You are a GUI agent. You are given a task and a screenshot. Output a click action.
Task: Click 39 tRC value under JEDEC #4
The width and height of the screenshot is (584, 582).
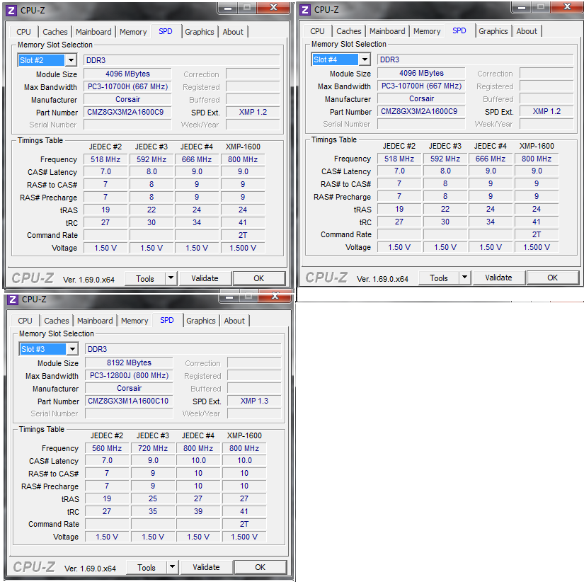[198, 512]
